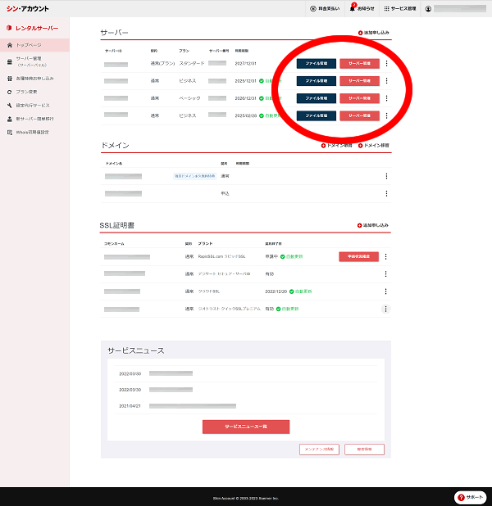Click ファイル管理 for the 2025/02/28 ビジネス server
Screen dimensions: 492x506
click(317, 115)
